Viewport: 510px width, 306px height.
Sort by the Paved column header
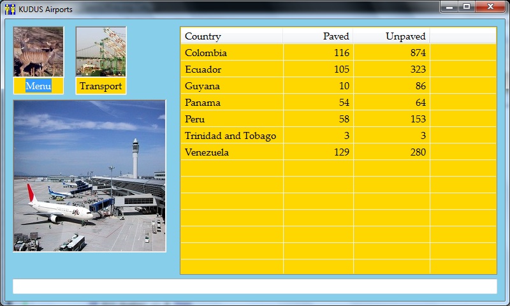(318, 36)
